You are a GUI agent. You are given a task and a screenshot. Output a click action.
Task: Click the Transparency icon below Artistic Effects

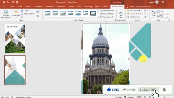tap(22, 17)
